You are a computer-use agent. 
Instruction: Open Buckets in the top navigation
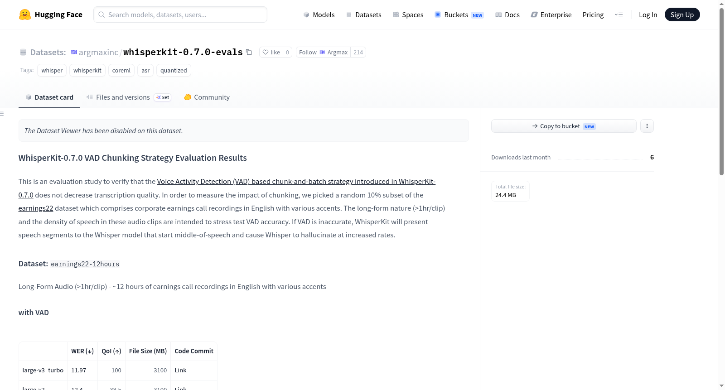[459, 14]
